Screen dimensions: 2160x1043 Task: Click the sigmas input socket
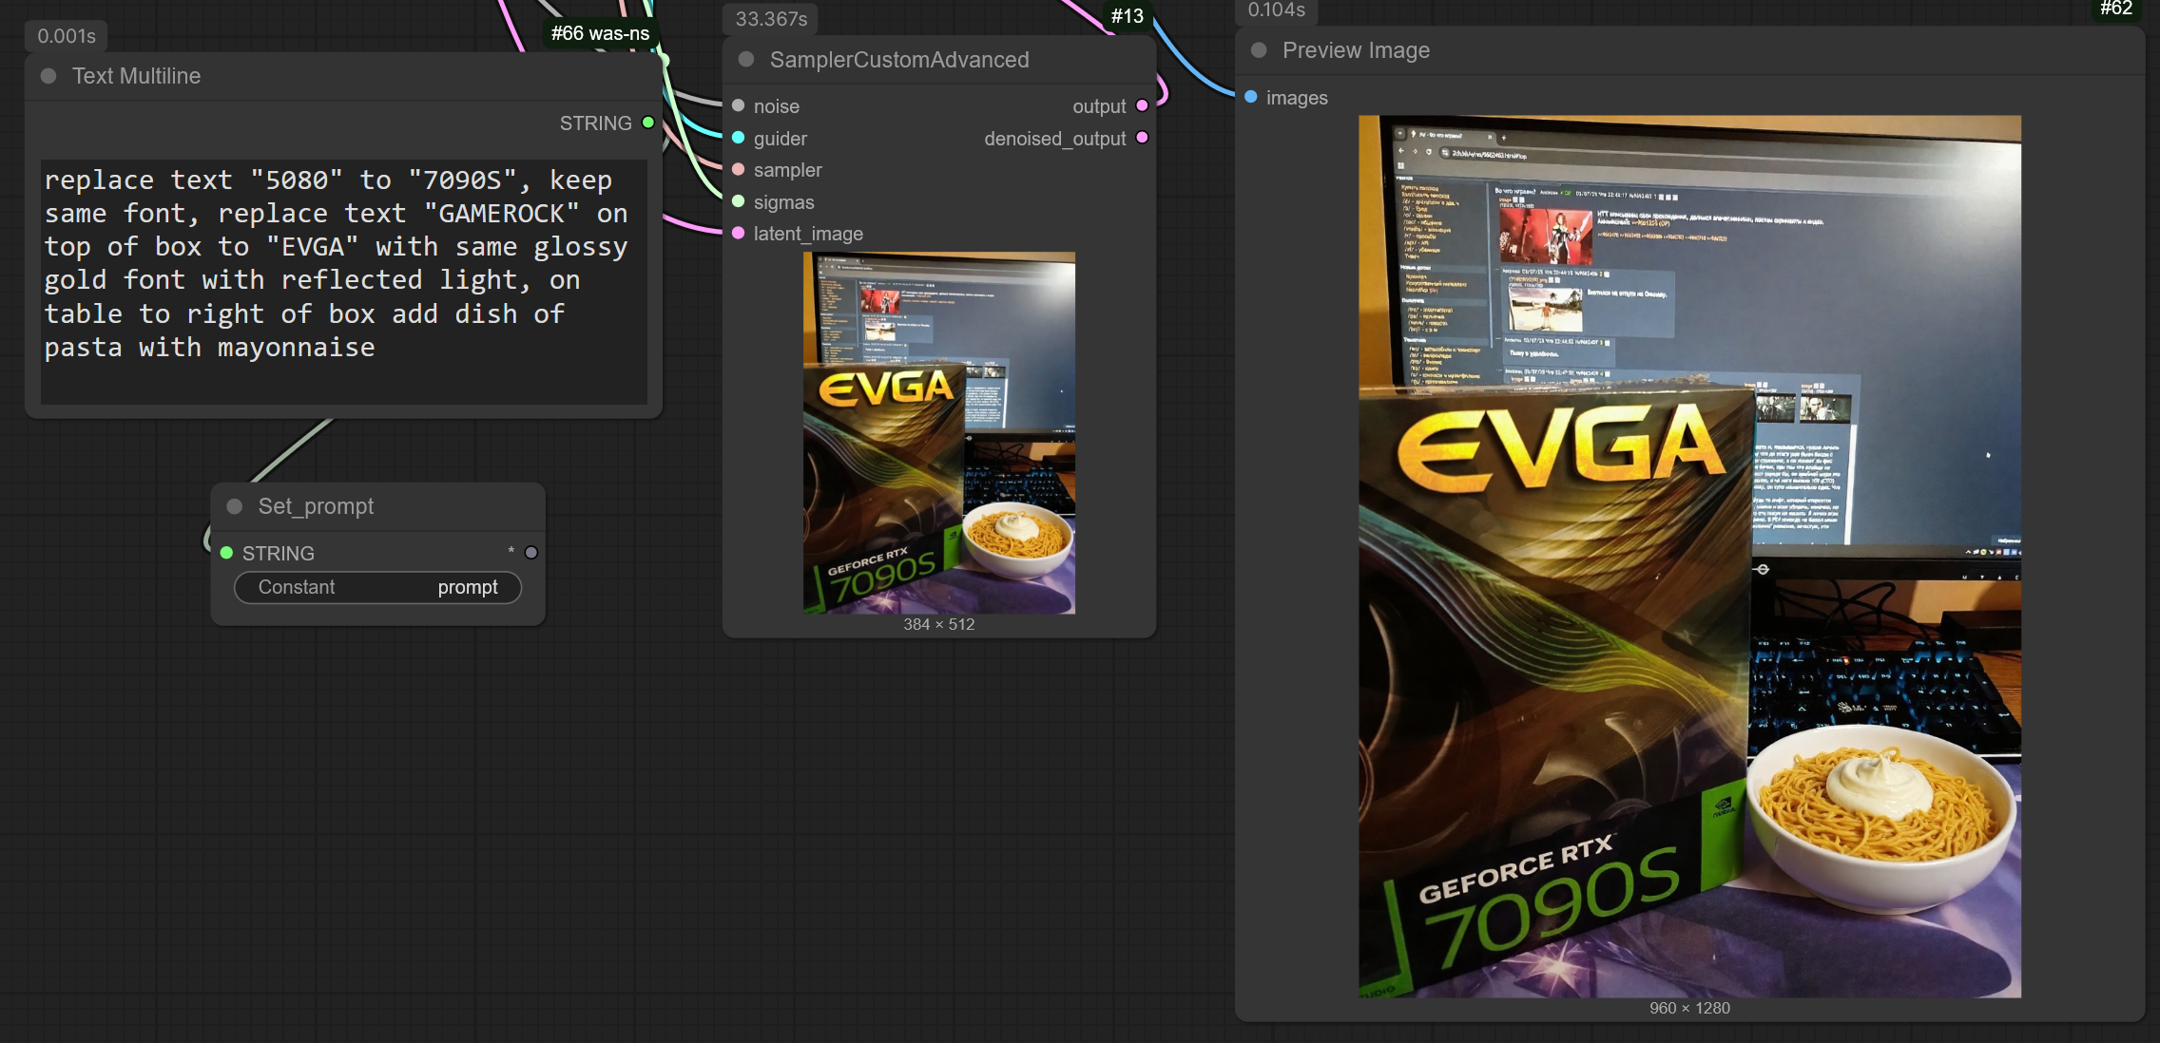pos(738,201)
